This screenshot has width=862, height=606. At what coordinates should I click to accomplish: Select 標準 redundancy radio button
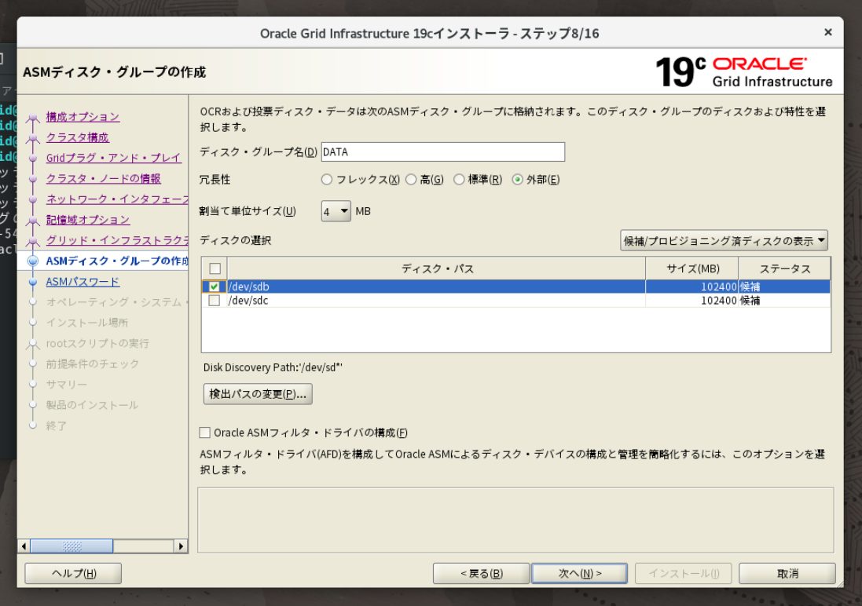(x=459, y=180)
